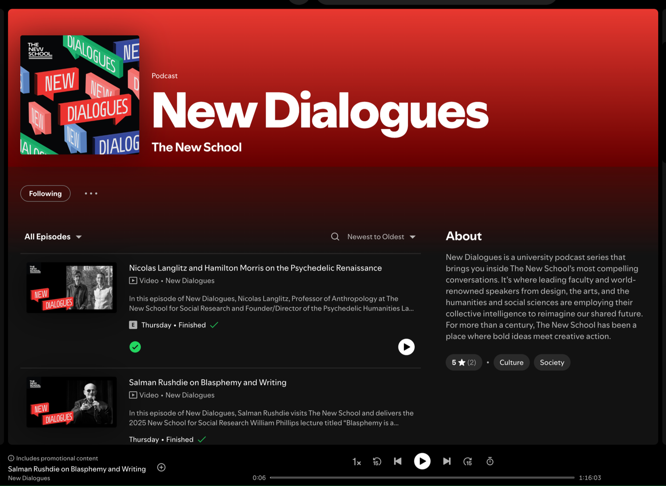The width and height of the screenshot is (666, 486).
Task: Click the promotional content info icon
Action: click(11, 458)
